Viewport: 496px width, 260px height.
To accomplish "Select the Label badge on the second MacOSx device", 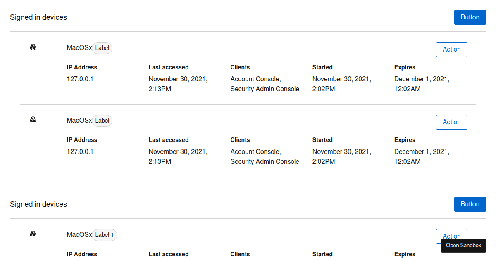I will coord(102,121).
